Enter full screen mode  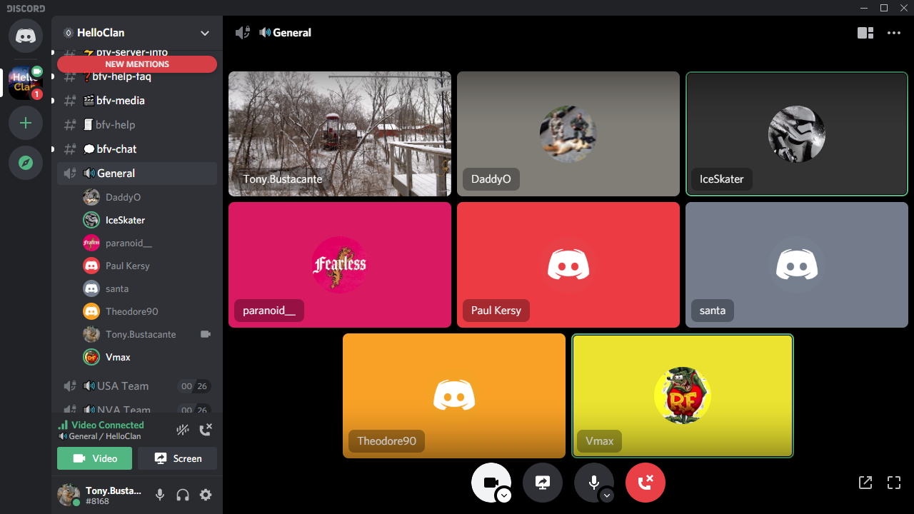tap(894, 483)
